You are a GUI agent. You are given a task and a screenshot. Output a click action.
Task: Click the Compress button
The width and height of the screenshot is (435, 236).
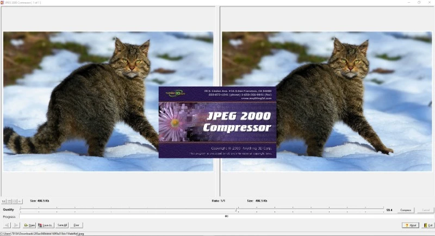click(406, 210)
